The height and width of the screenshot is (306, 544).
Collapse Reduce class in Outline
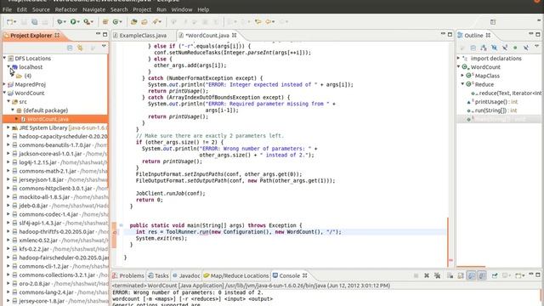pyautogui.click(x=462, y=84)
